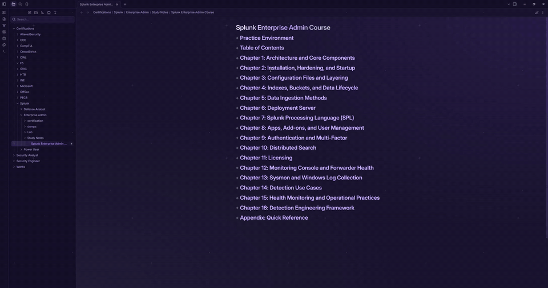Expand the Microsoft folder chevron
This screenshot has width=548, height=288.
click(x=18, y=86)
